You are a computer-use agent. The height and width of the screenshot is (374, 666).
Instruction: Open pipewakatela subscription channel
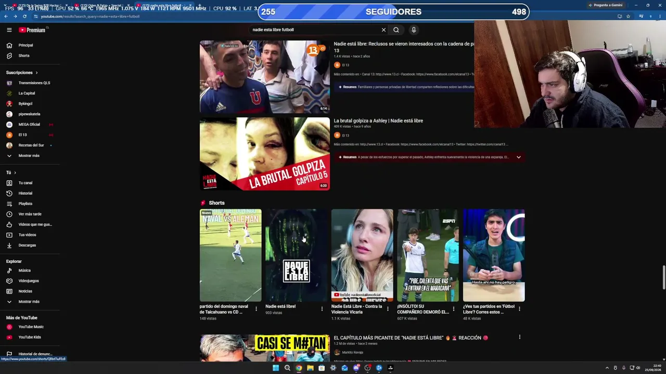pyautogui.click(x=30, y=114)
